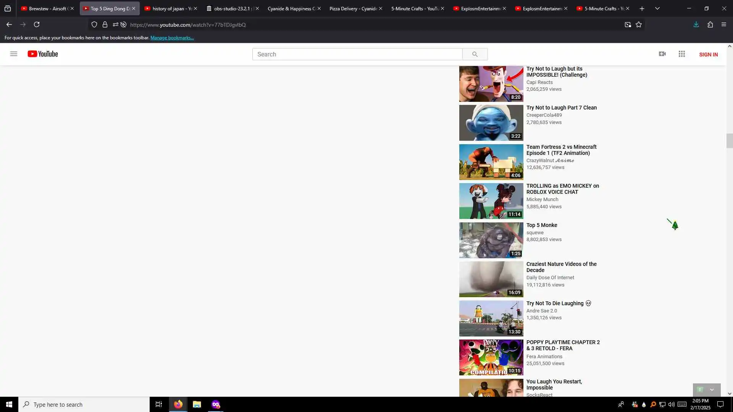The image size is (733, 412).
Task: Bookmark this page with the star icon
Action: (x=639, y=24)
